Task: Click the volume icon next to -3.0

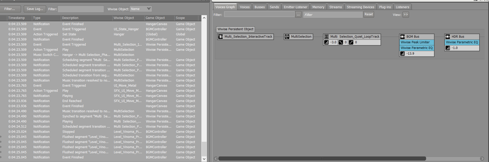Action: click(326, 42)
